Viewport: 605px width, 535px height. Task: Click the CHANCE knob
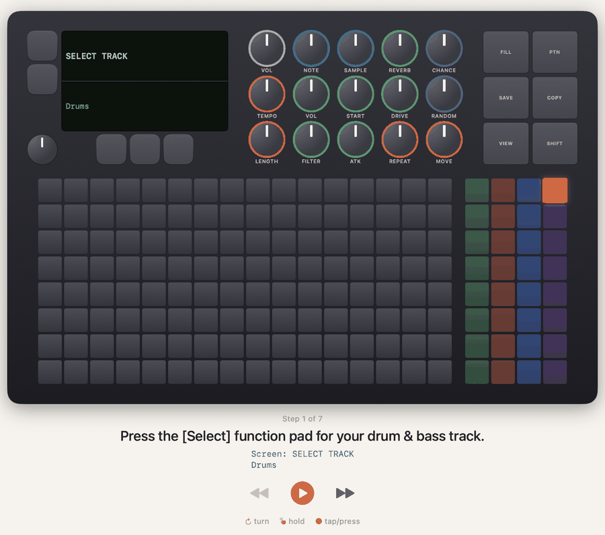coord(444,48)
